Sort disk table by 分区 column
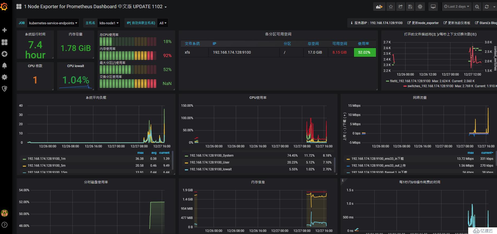This screenshot has width=497, height=234. tap(287, 44)
